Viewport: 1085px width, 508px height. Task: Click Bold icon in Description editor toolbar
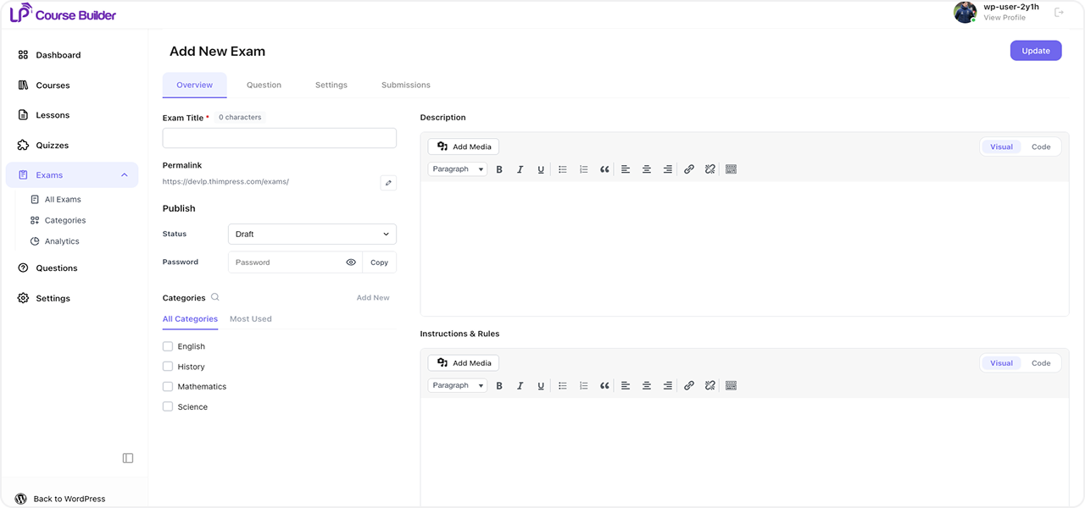click(x=499, y=169)
